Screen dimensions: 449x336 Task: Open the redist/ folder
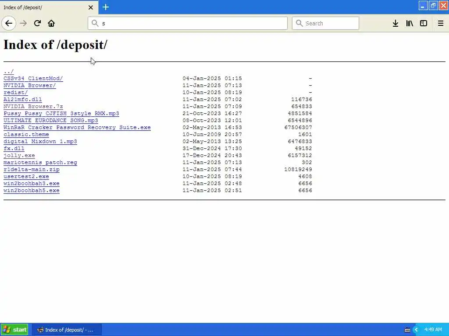pos(15,92)
